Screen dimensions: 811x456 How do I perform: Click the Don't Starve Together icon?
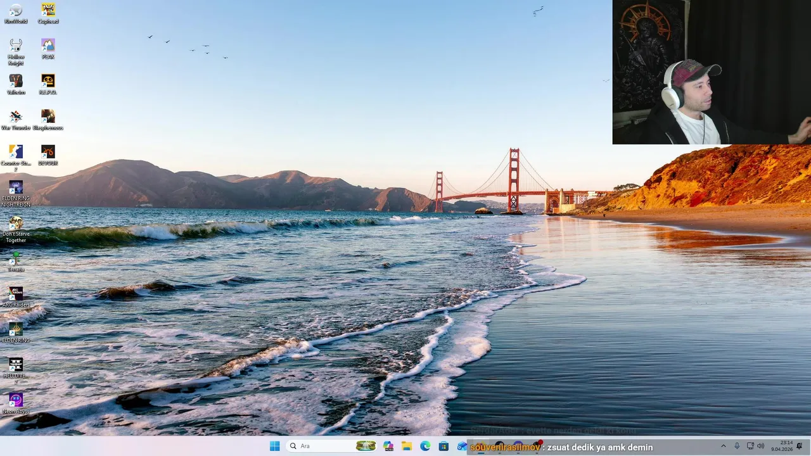click(16, 229)
